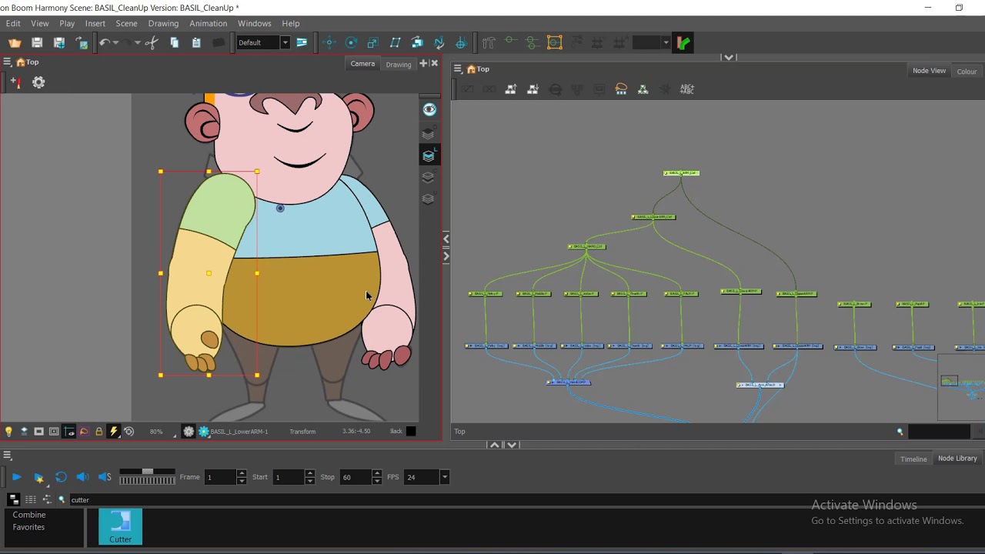Toggle the highlighted layers display icon

[429, 155]
